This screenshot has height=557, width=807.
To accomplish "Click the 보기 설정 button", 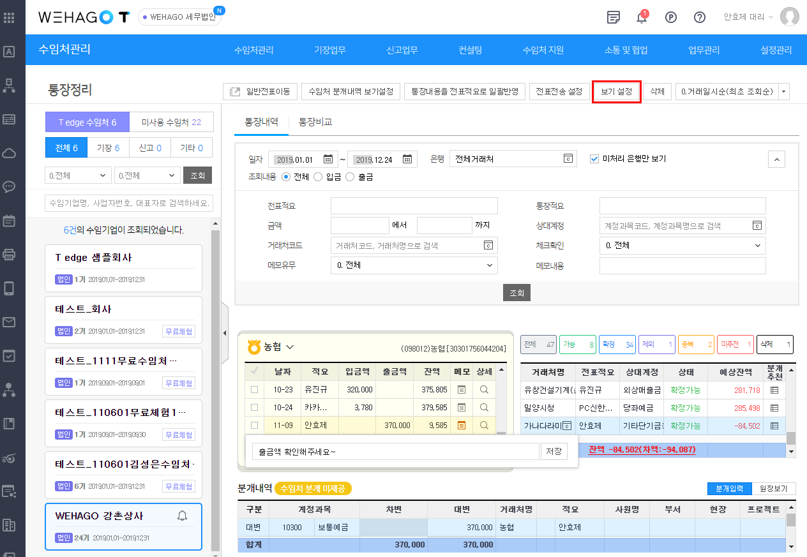I will coord(616,92).
